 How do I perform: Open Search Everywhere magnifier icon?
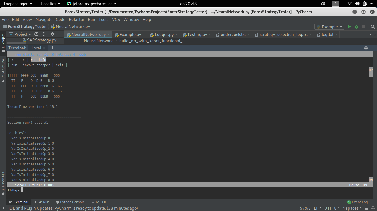[373, 27]
